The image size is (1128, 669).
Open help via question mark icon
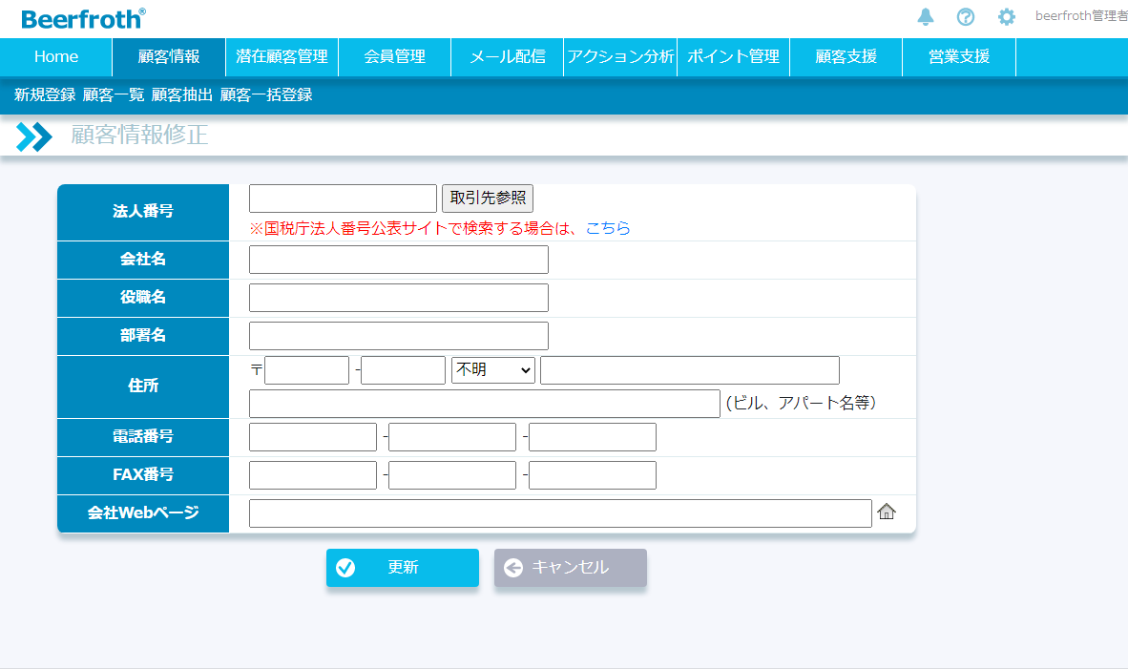coord(966,17)
